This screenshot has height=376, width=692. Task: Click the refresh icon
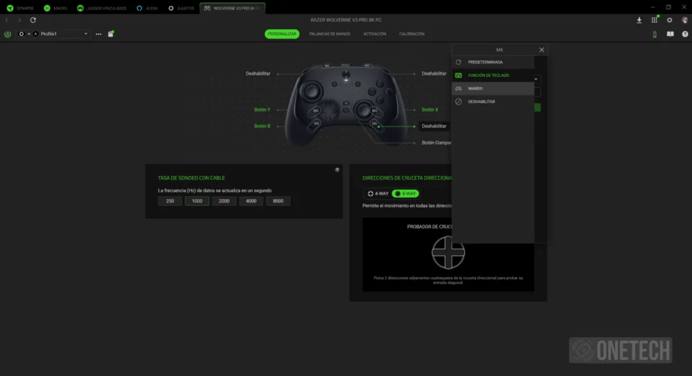(x=33, y=20)
